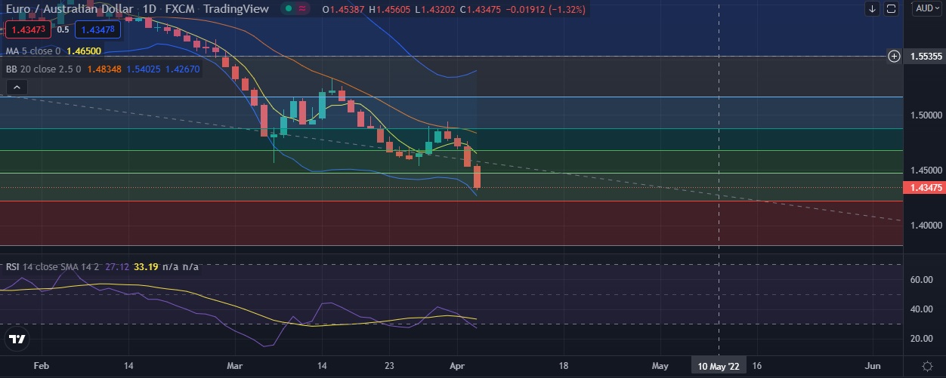Click the 1.50000 price axis label
This screenshot has height=378, width=946.
[925, 115]
